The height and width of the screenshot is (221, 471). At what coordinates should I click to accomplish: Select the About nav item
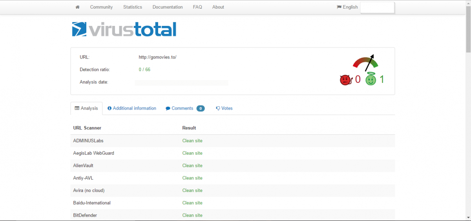point(218,7)
